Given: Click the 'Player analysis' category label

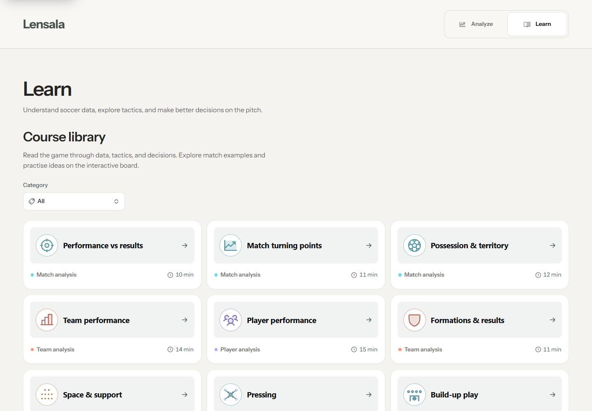Looking at the screenshot, I should tap(240, 349).
